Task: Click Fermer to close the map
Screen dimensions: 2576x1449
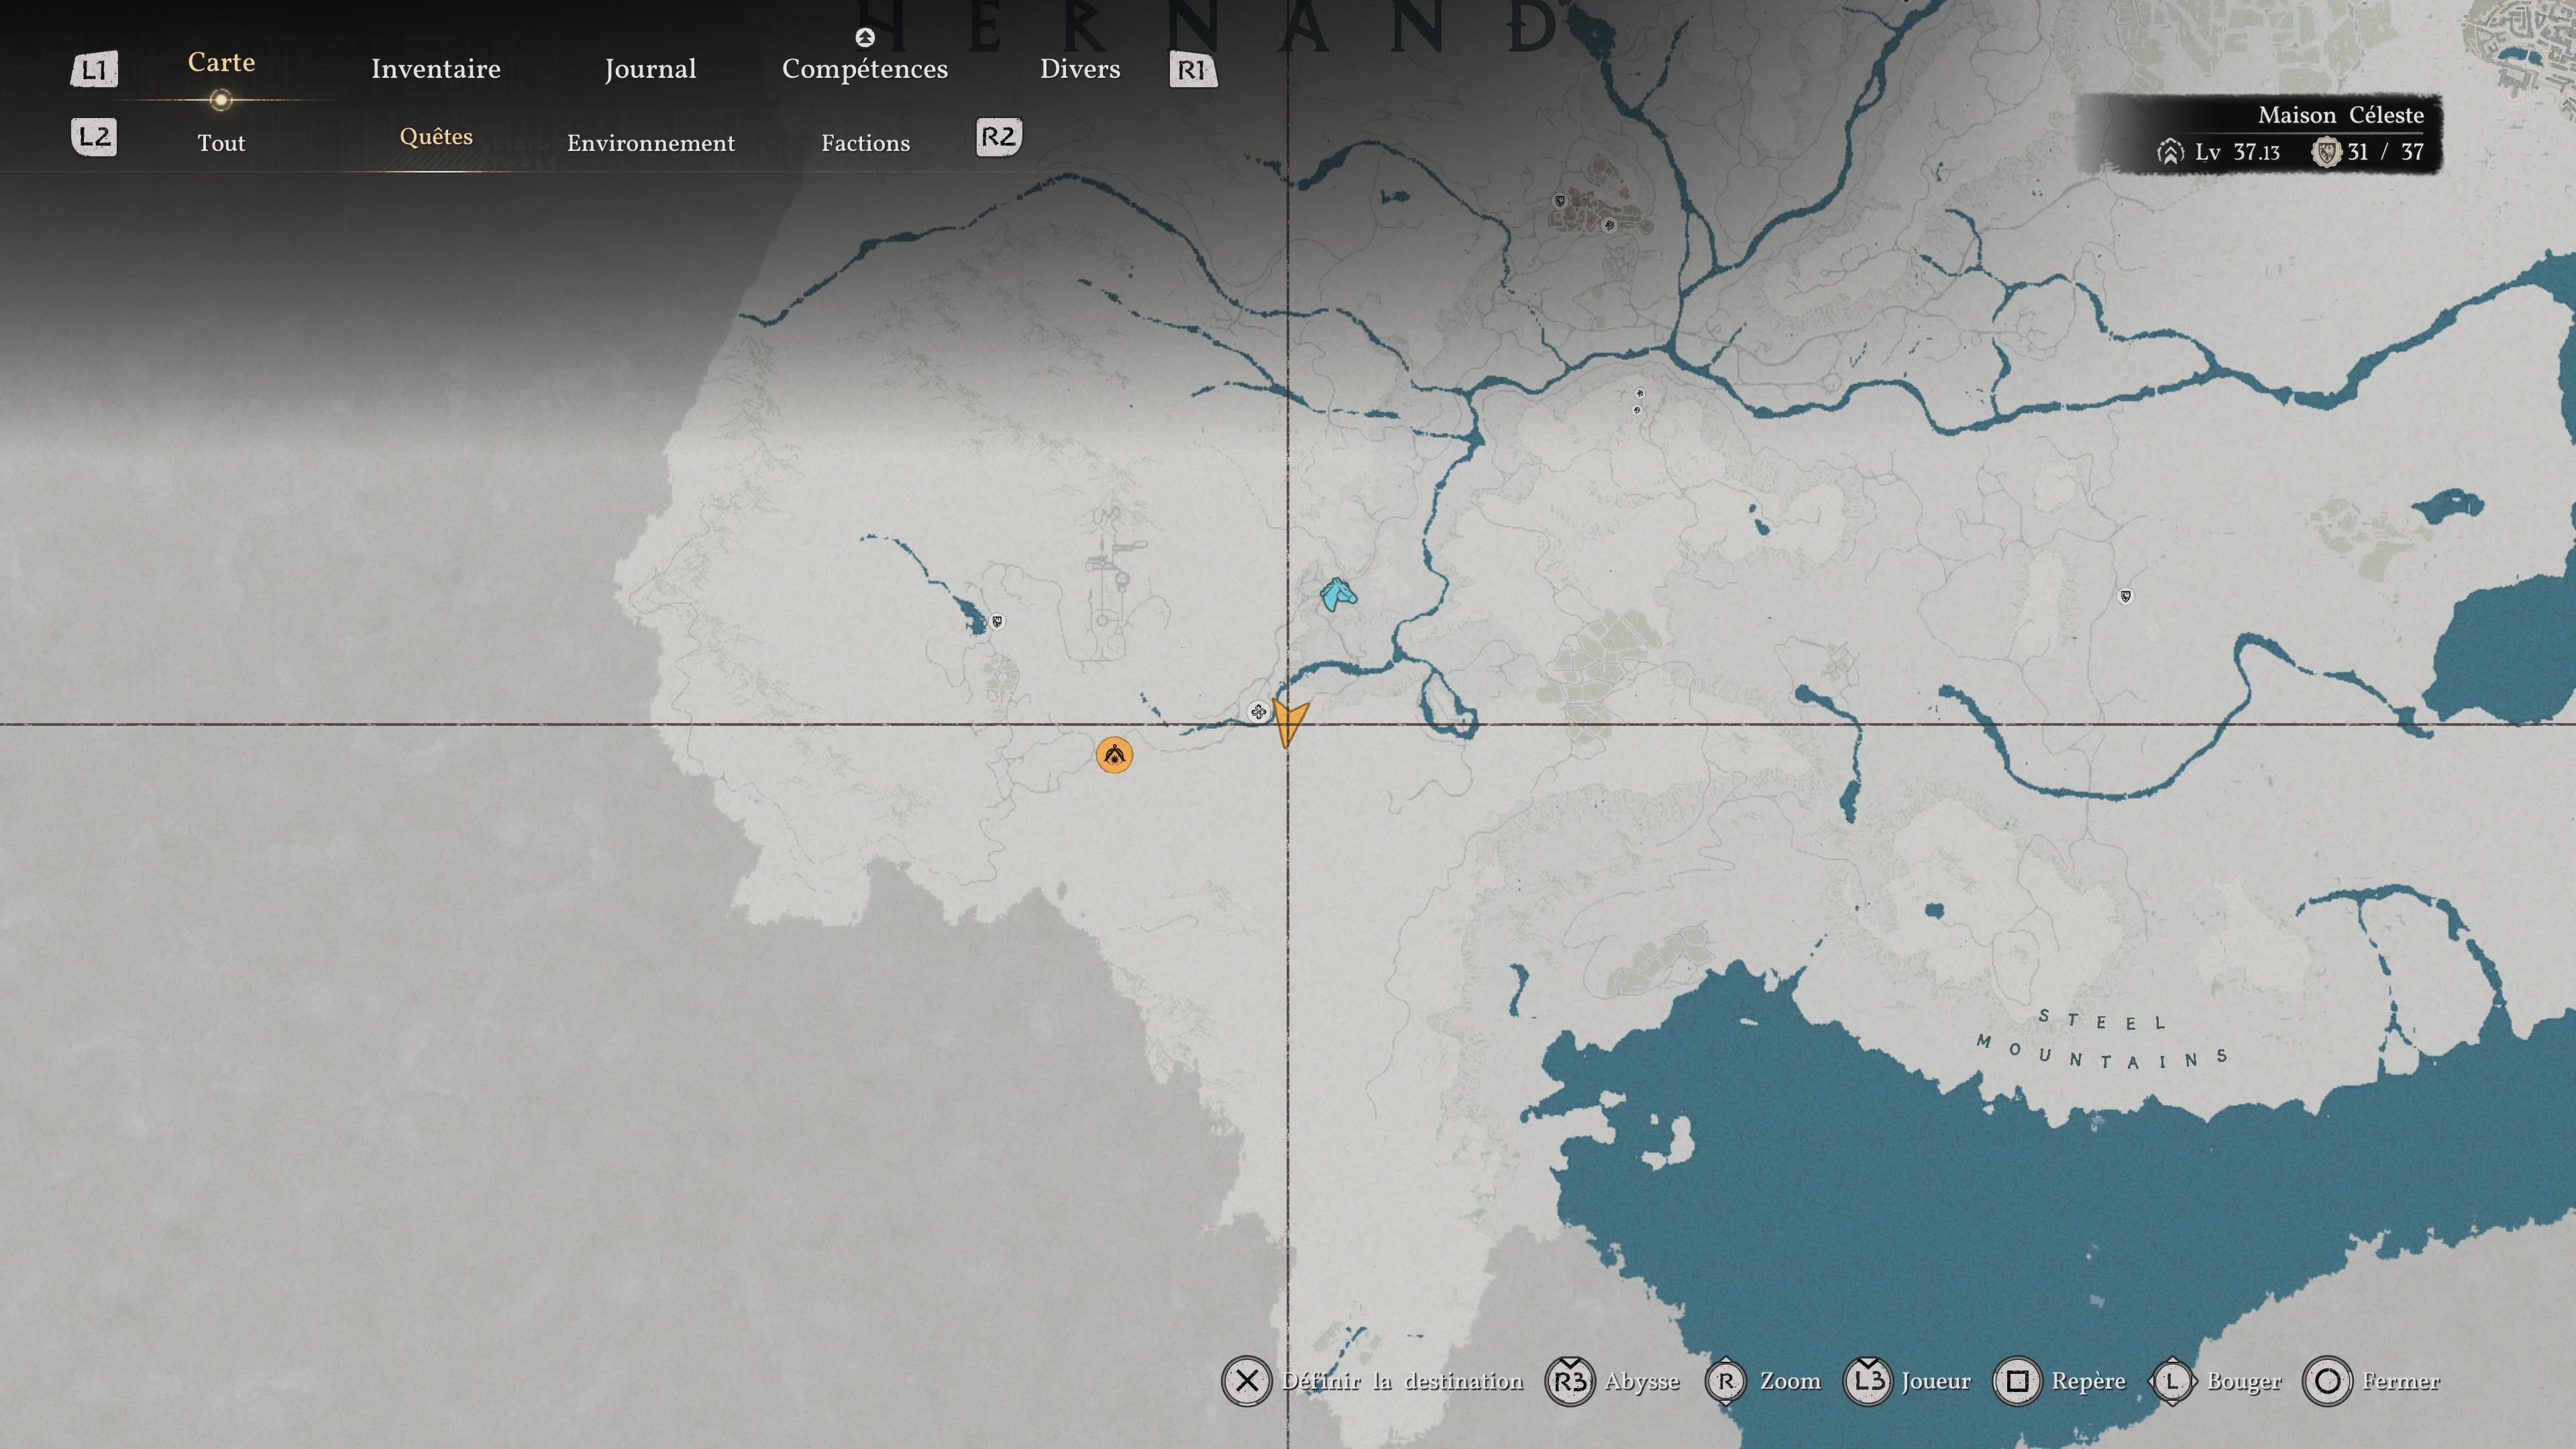Action: [x=2401, y=1381]
